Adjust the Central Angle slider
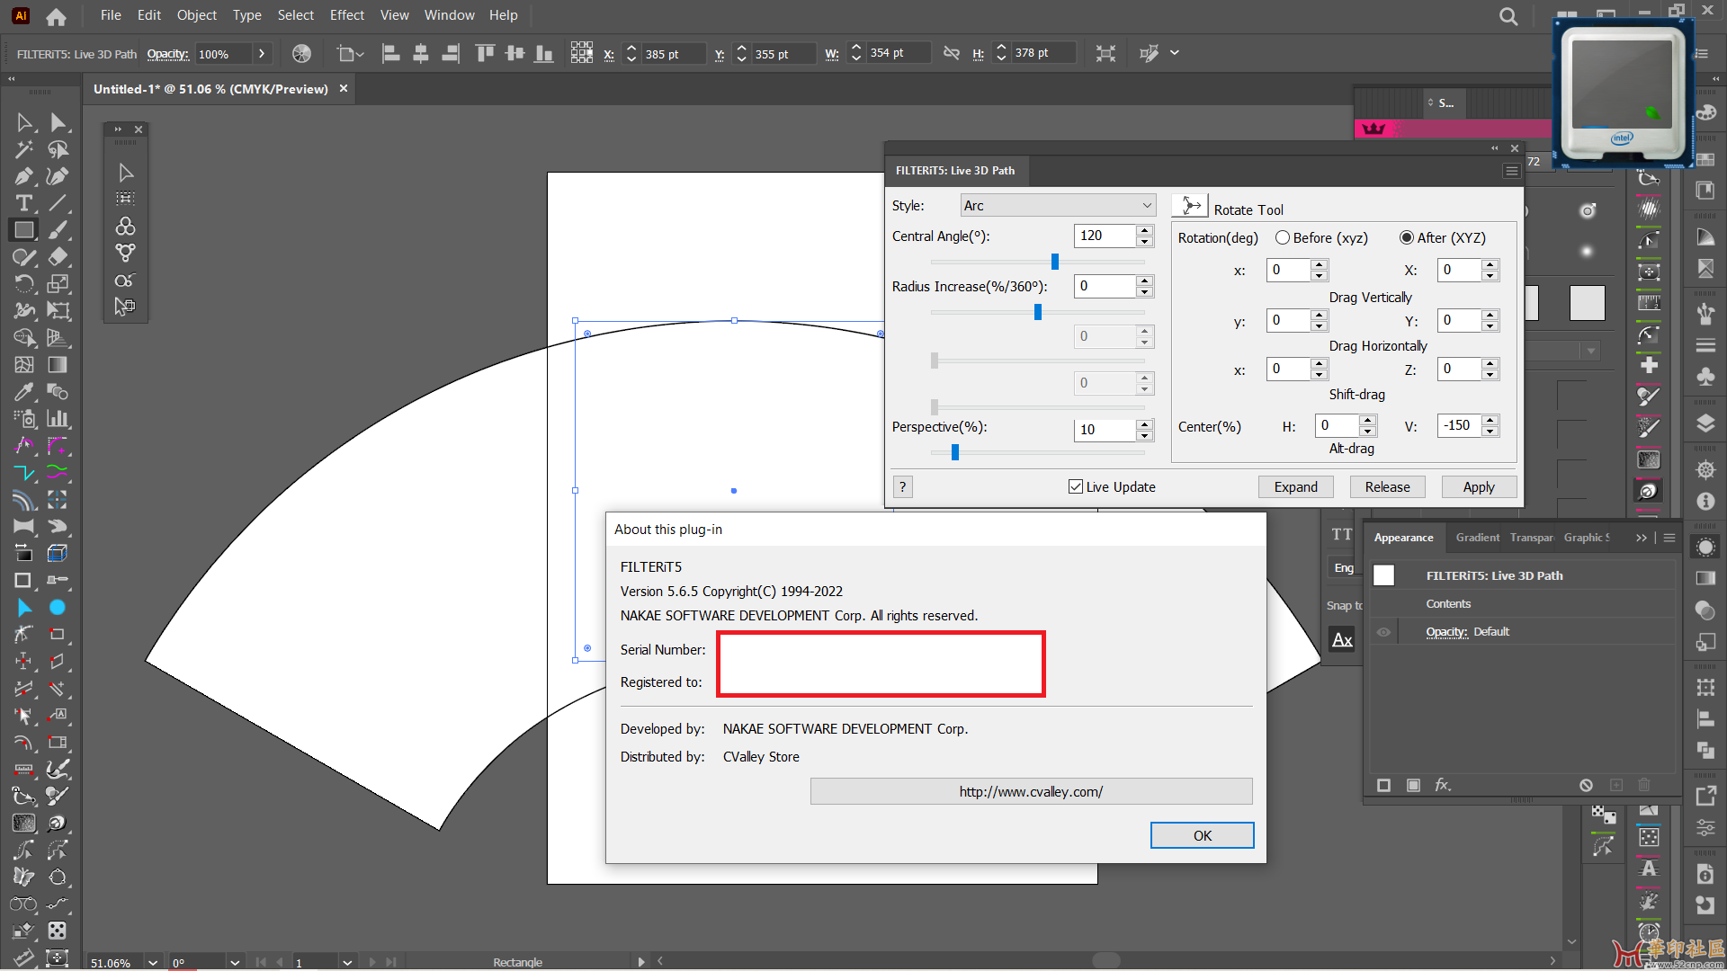Image resolution: width=1727 pixels, height=971 pixels. coord(1055,262)
